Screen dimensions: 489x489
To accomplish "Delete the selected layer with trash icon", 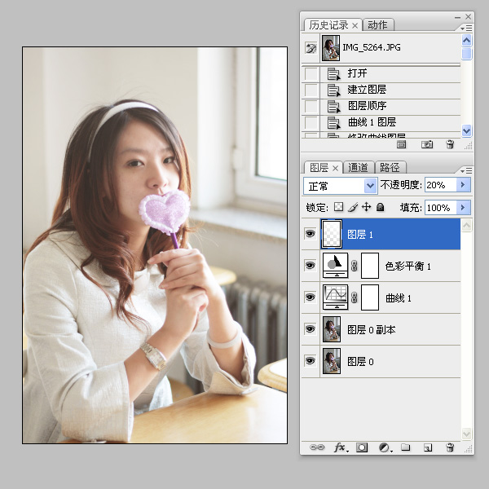I will [x=450, y=447].
